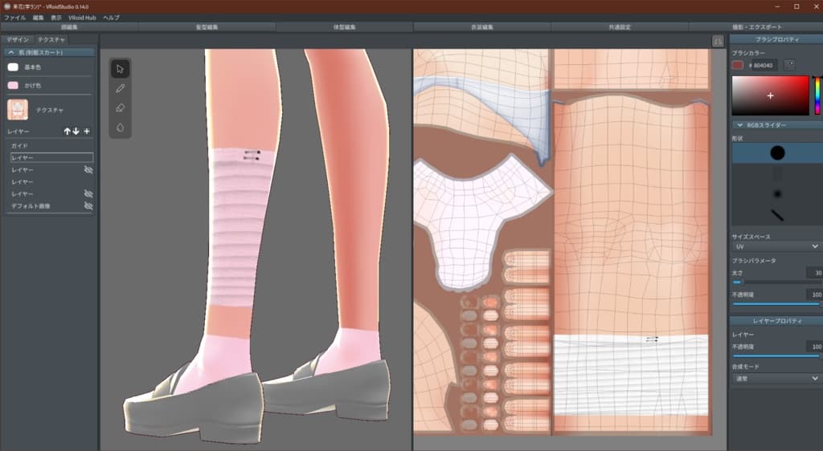The image size is (823, 451).
Task: Select the pencil brush tool
Action: click(120, 88)
